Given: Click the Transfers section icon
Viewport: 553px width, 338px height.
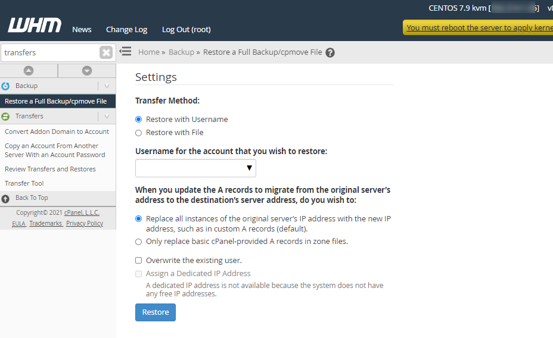Looking at the screenshot, I should tap(6, 117).
